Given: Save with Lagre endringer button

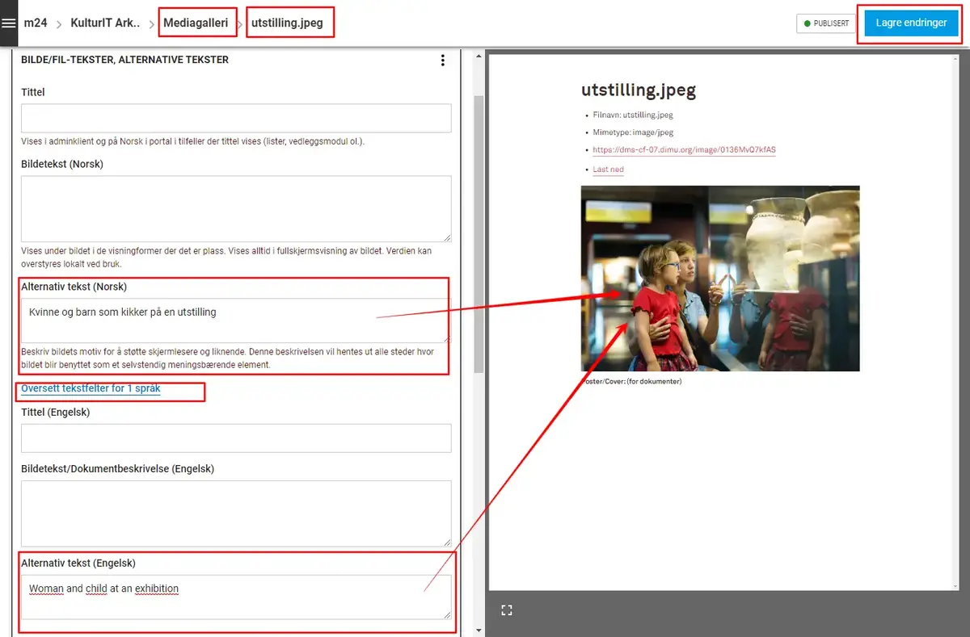Looking at the screenshot, I should 911,23.
